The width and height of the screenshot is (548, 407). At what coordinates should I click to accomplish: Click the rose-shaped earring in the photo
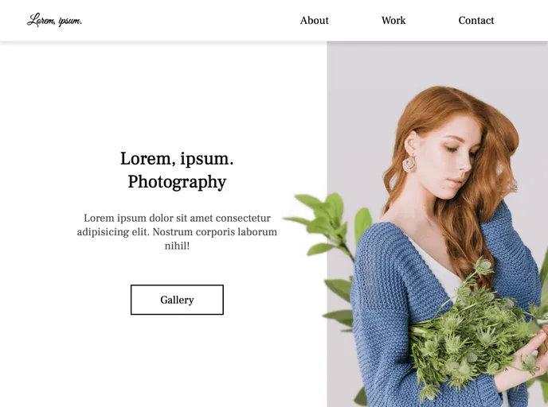409,164
